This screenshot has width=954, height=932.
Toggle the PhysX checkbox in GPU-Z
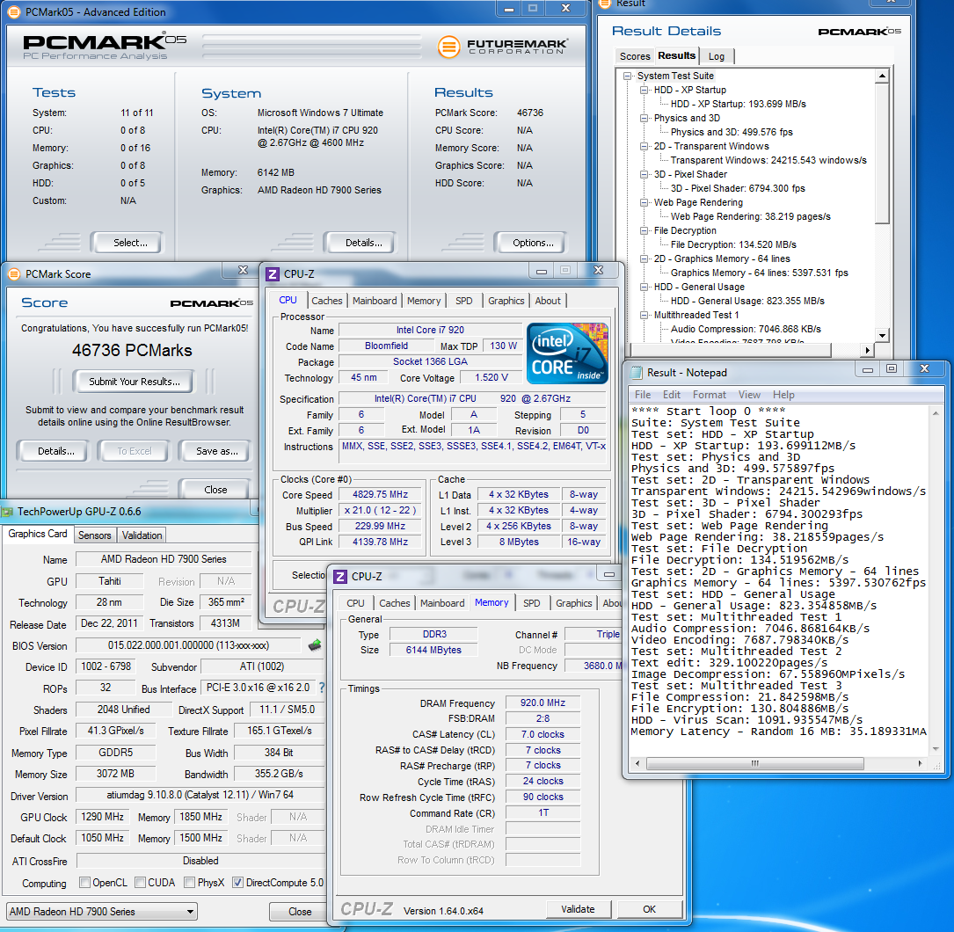[189, 882]
